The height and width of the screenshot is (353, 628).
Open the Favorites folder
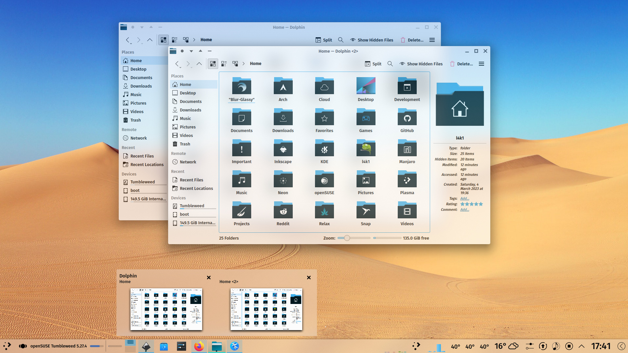coord(324,120)
